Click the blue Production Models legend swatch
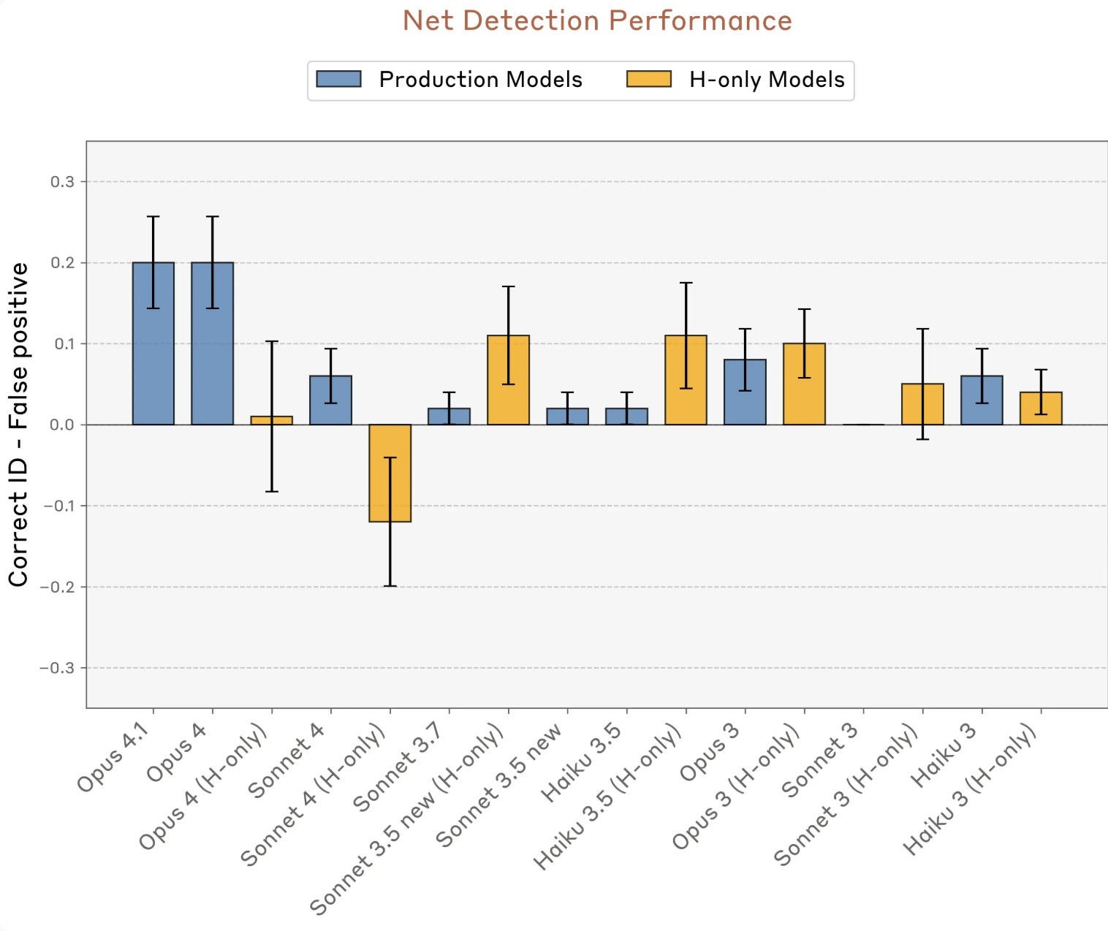 [338, 79]
